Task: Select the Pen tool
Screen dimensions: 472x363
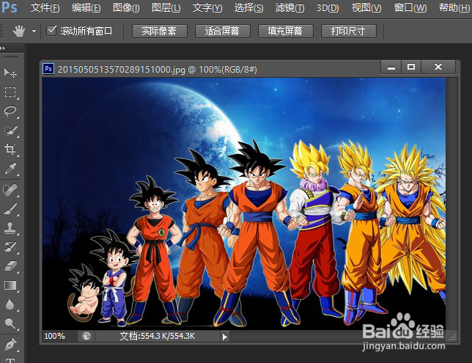Action: tap(10, 345)
